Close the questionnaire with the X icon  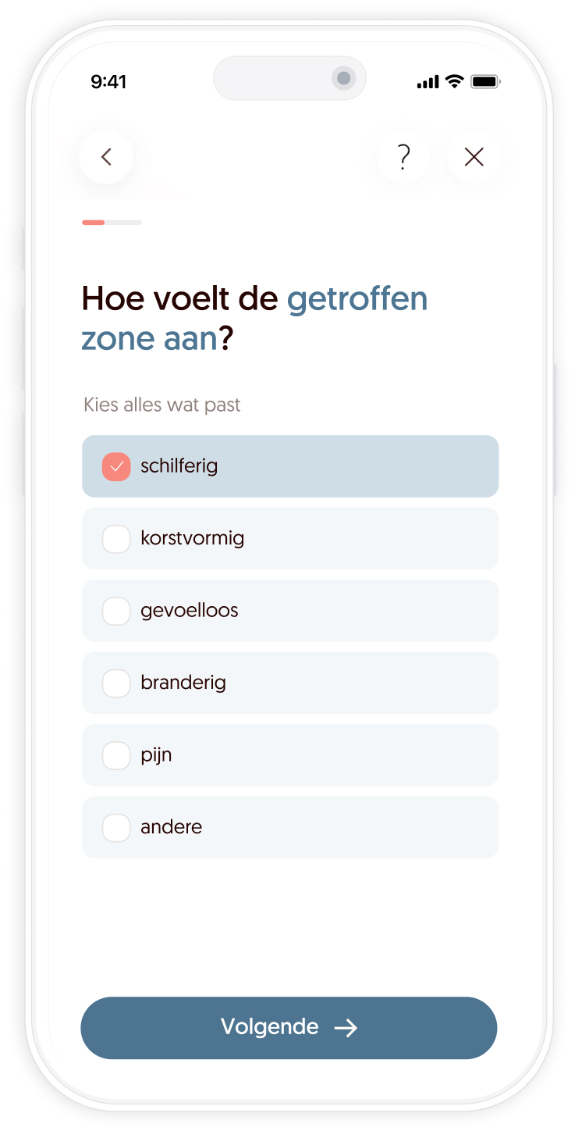(474, 157)
